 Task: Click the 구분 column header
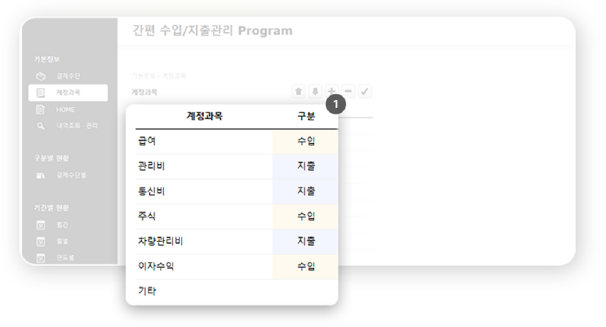coord(306,117)
